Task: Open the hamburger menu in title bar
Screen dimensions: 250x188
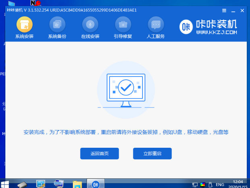Action: pyautogui.click(x=224, y=10)
